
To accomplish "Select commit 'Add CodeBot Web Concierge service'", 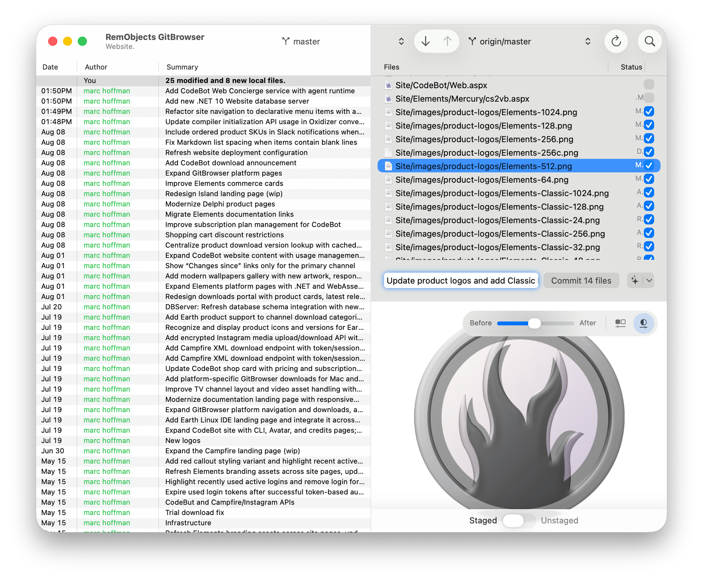I will pos(203,91).
